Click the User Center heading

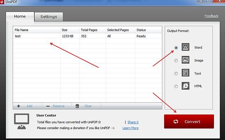(46, 115)
